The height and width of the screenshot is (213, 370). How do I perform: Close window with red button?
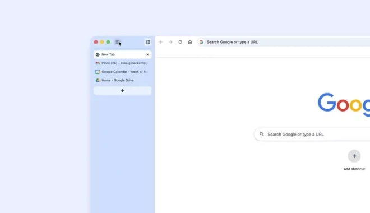click(96, 42)
